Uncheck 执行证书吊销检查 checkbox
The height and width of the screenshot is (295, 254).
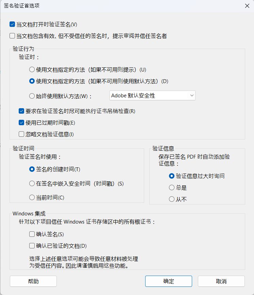coord(21,111)
